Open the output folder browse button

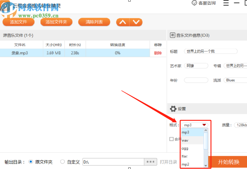coord(150,162)
